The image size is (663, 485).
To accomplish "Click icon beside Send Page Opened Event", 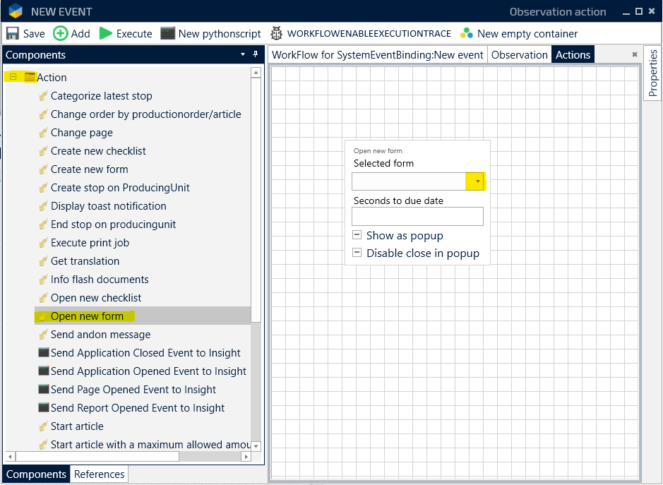I will (x=44, y=390).
